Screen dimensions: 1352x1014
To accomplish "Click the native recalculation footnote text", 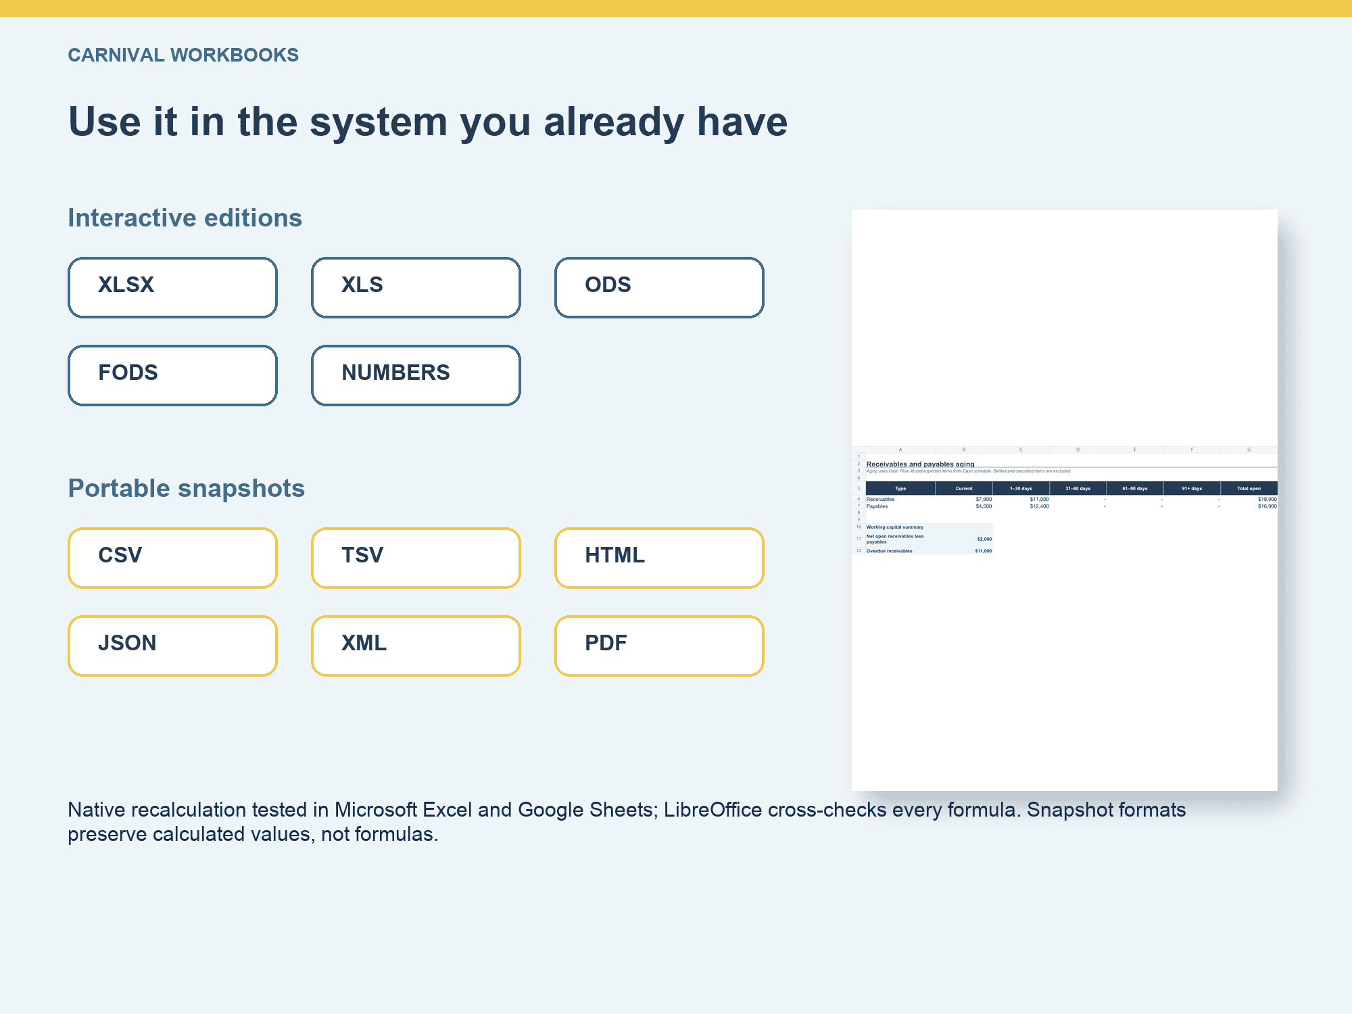I will pos(627,822).
